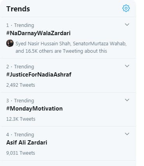Click the '3 · Trending' label
Screen dimensions: 144x166
click(x=20, y=101)
